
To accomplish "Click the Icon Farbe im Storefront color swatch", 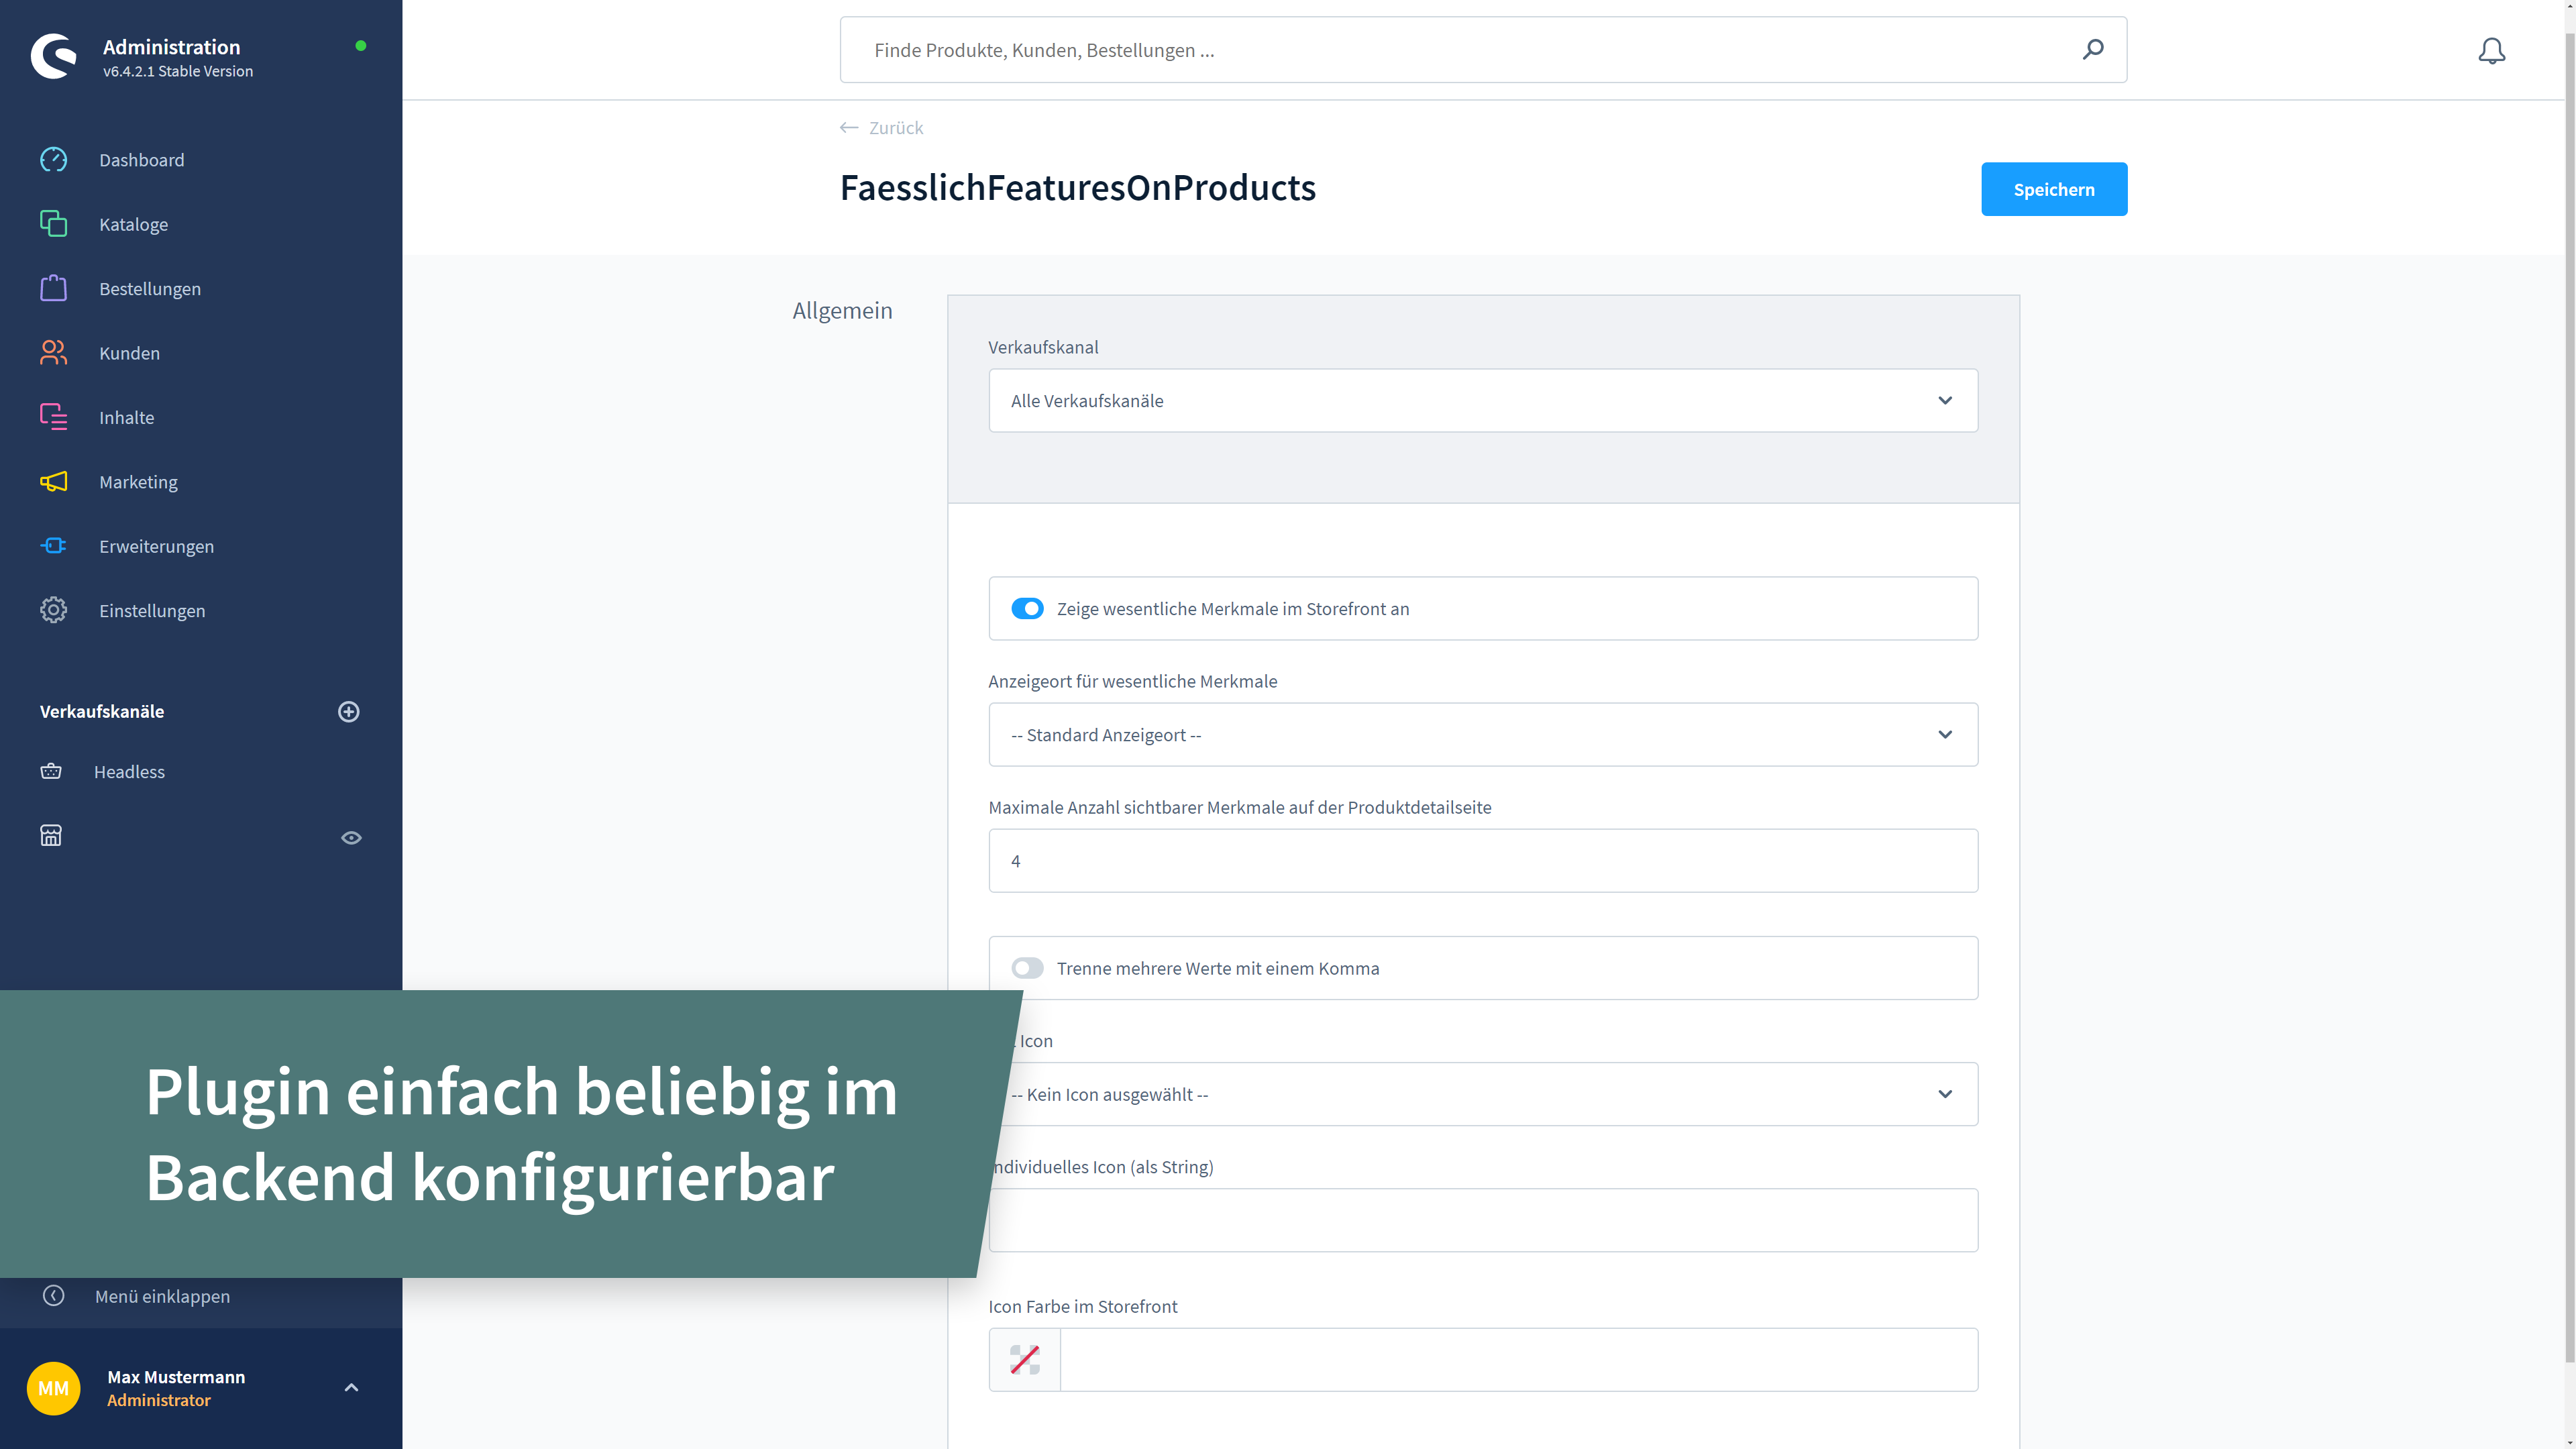I will 1024,1358.
